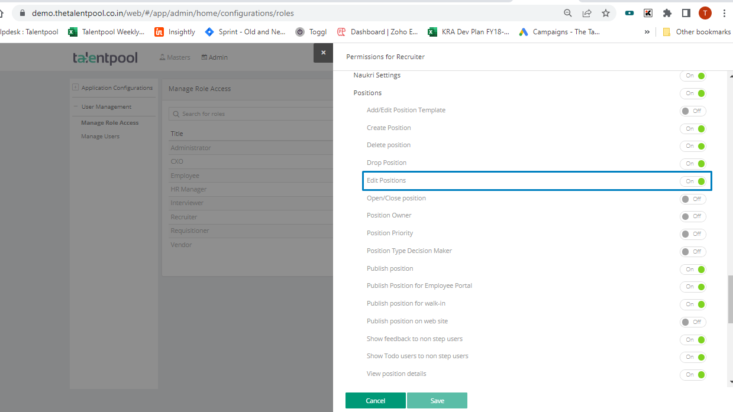Toggle Naukri Settings permission
This screenshot has height=412, width=733.
(x=693, y=76)
